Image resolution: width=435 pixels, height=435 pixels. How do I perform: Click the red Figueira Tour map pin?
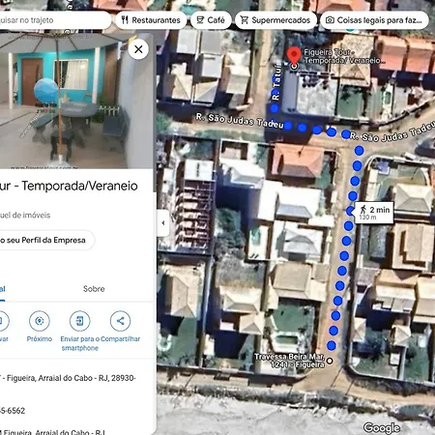pos(294,55)
